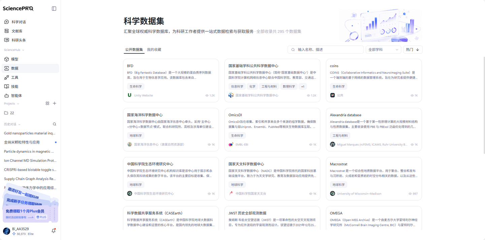Screen dimensions: 485x240
Task: Collapse the sidebar with the panel icon
Action: (54, 8)
